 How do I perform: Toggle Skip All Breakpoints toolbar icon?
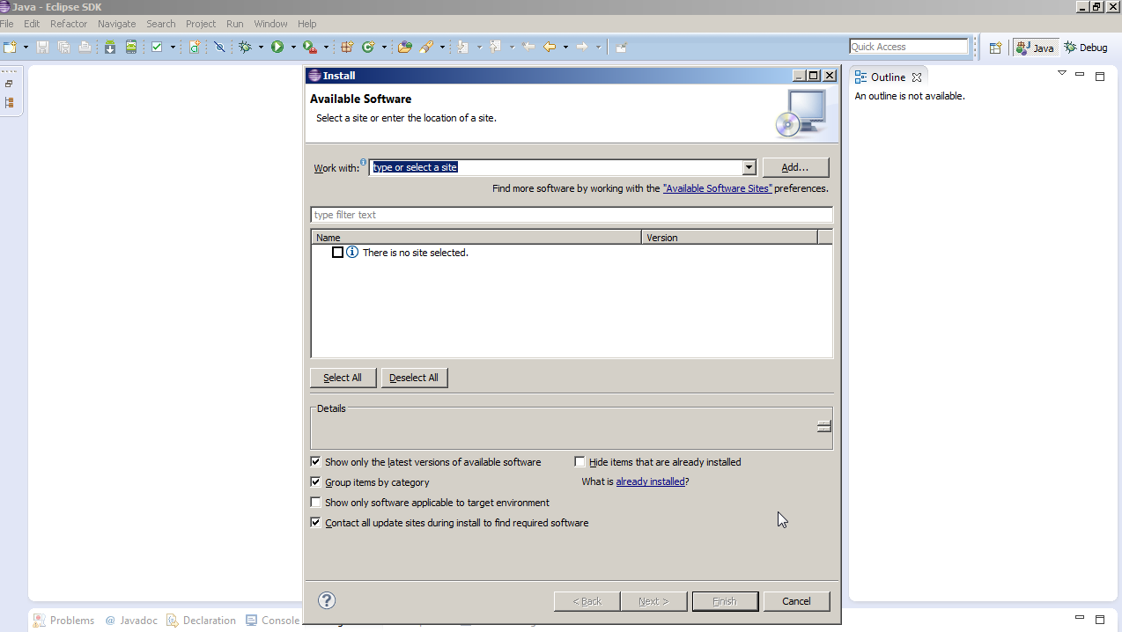point(219,47)
